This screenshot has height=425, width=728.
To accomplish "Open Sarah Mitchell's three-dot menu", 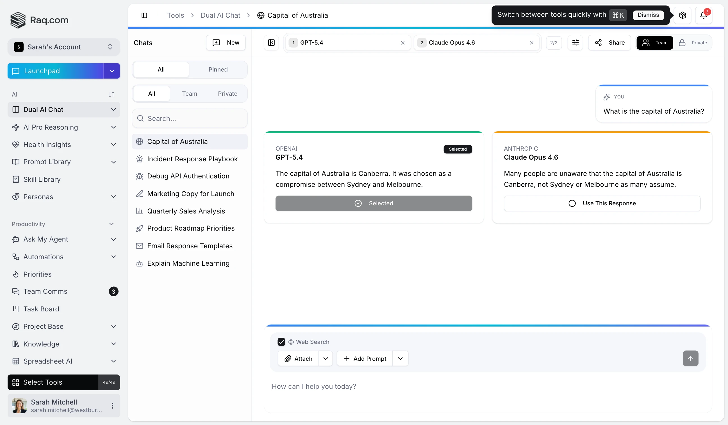I will pos(112,406).
